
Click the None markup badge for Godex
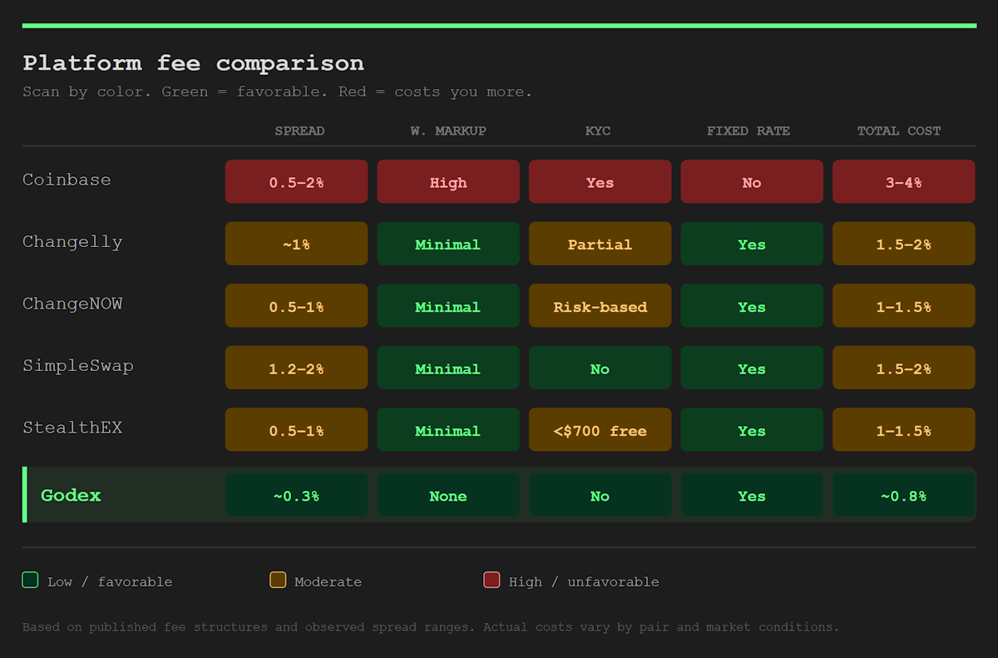(x=448, y=496)
